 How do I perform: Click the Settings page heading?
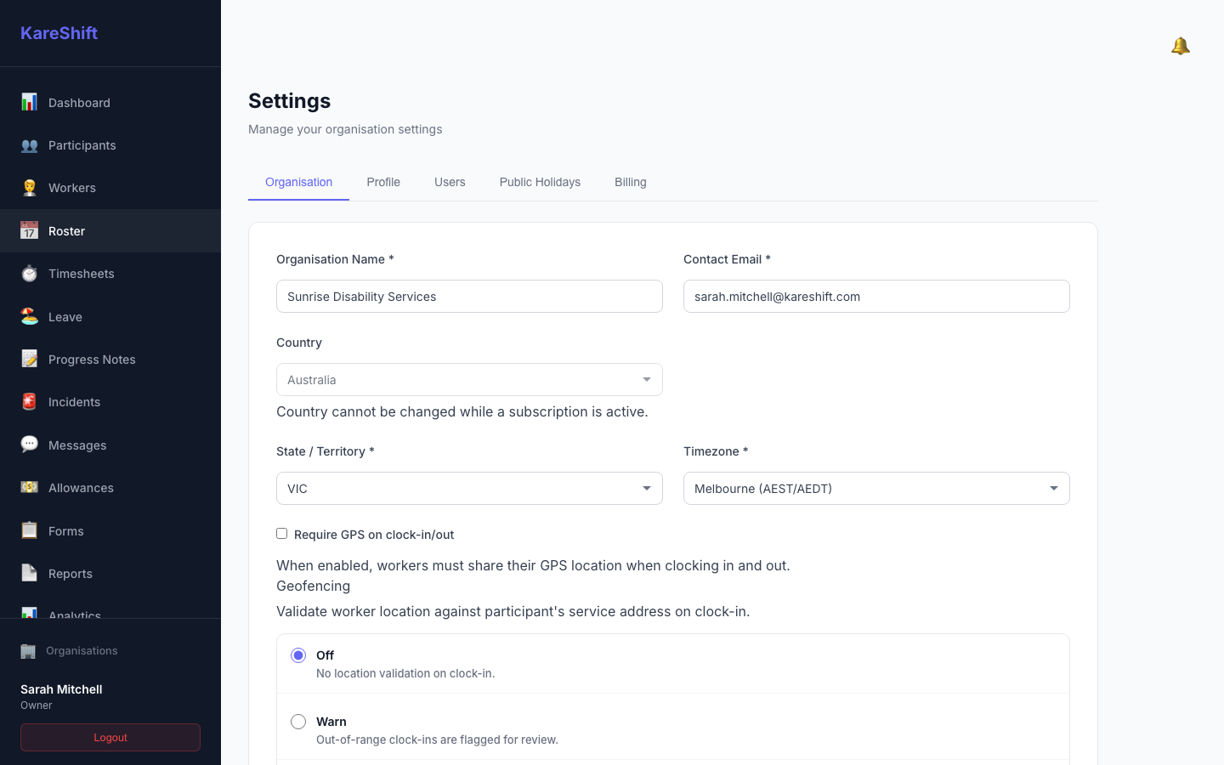click(289, 100)
